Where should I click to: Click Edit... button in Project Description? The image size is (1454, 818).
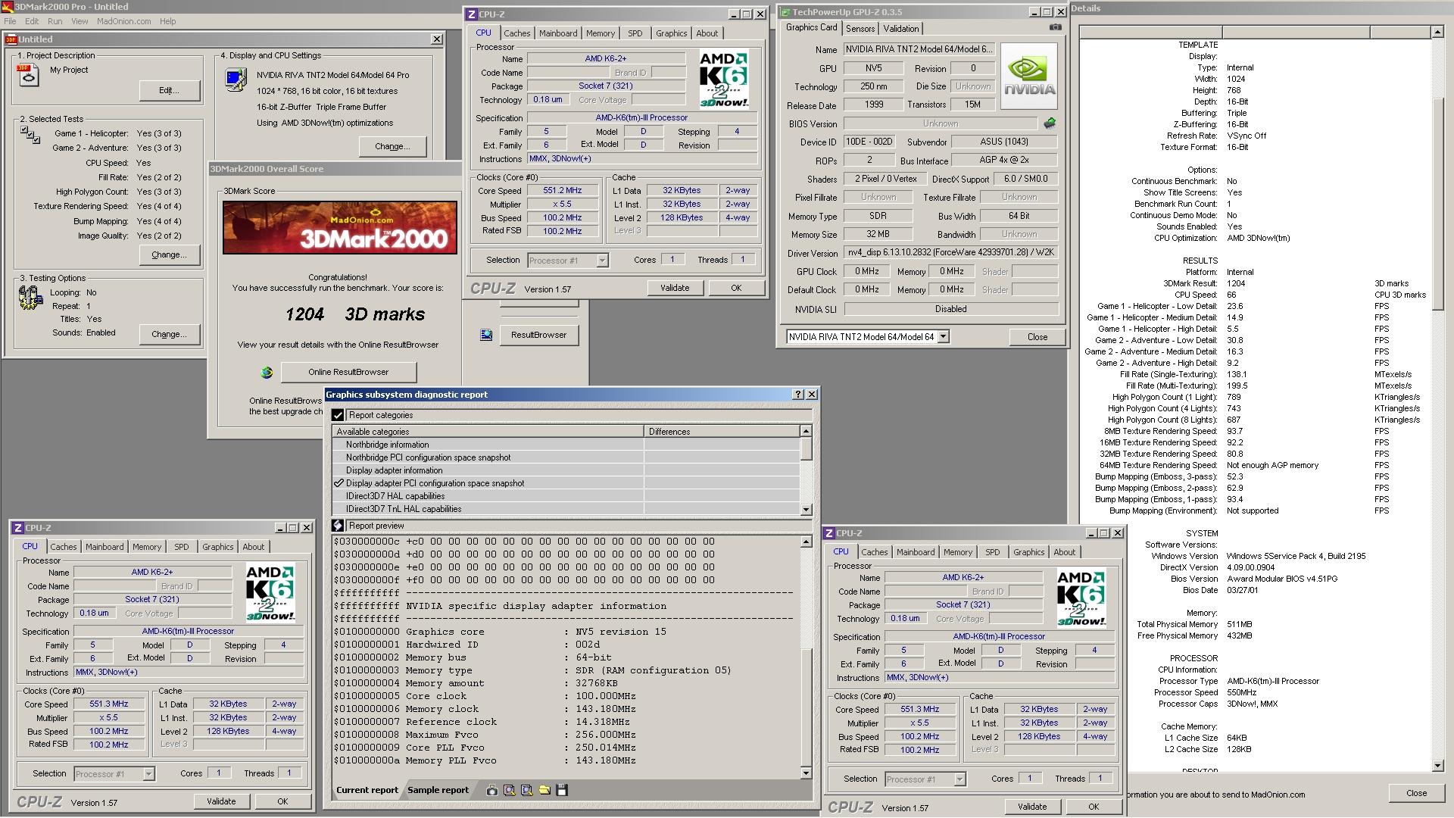point(169,90)
